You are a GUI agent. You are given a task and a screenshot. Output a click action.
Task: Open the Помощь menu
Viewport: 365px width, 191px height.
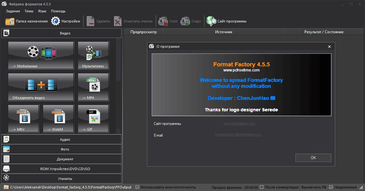[58, 11]
